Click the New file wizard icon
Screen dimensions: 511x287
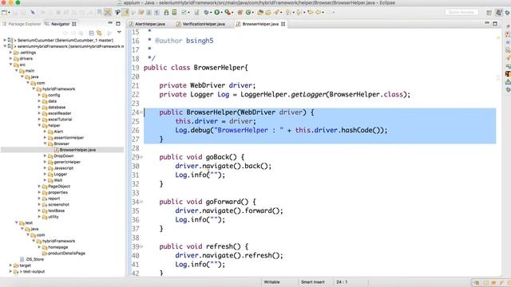pos(4,13)
